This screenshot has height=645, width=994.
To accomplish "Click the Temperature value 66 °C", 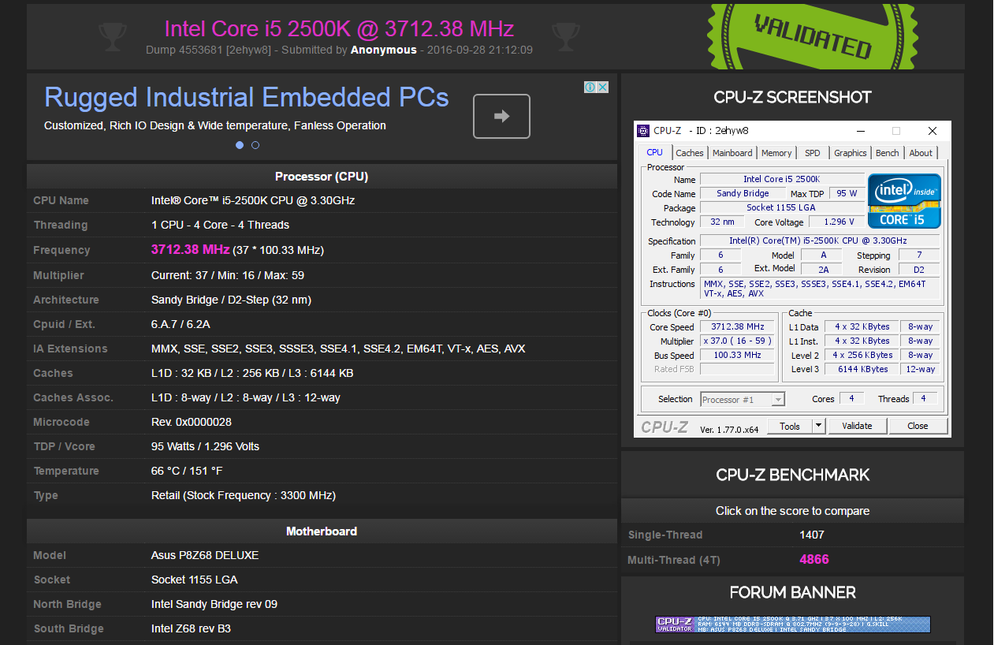I will tap(187, 471).
